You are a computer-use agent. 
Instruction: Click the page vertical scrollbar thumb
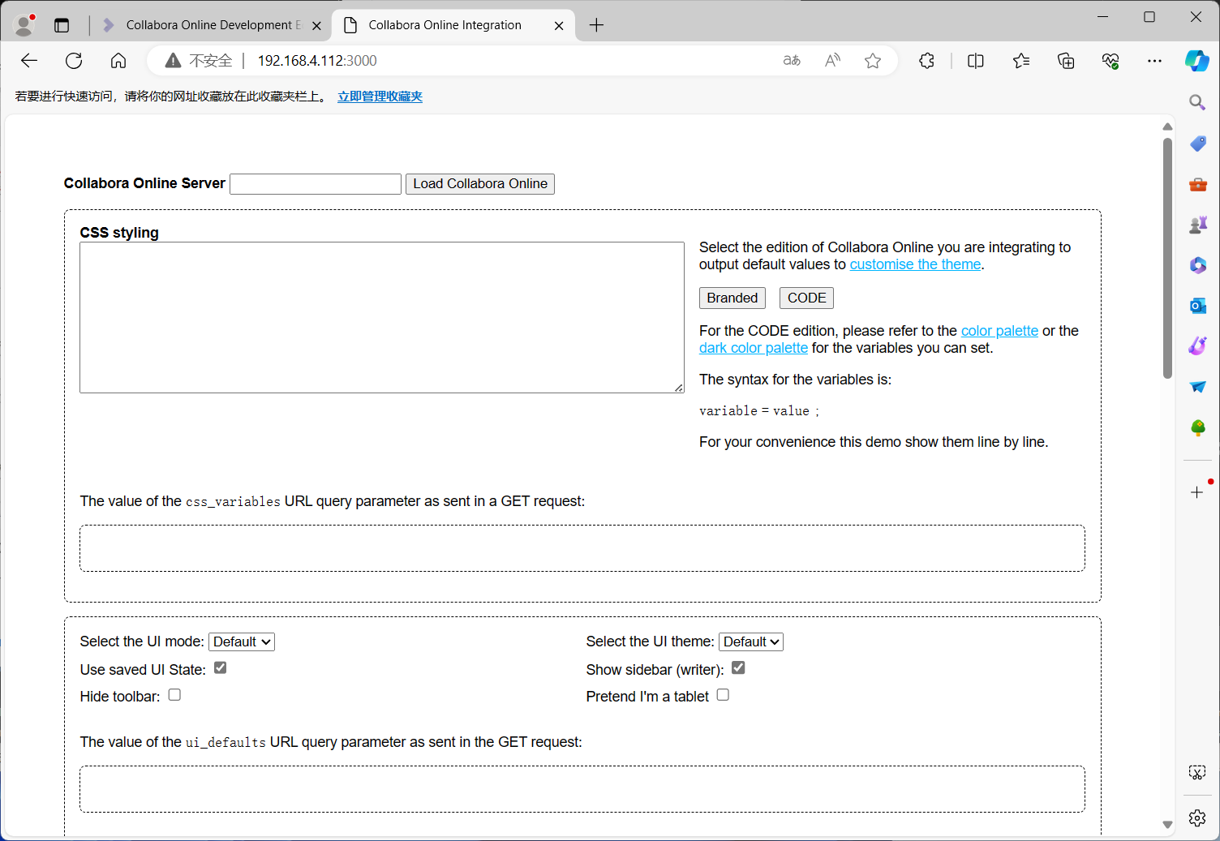[1167, 258]
